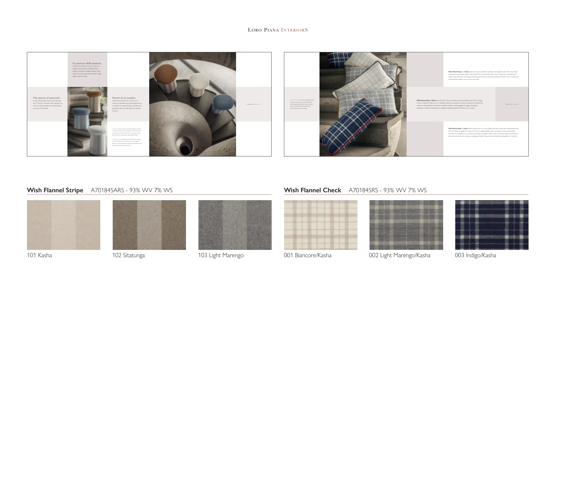The image size is (562, 479).
Task: Click the '003 Indigo/Kasha' label
Action: 475,255
